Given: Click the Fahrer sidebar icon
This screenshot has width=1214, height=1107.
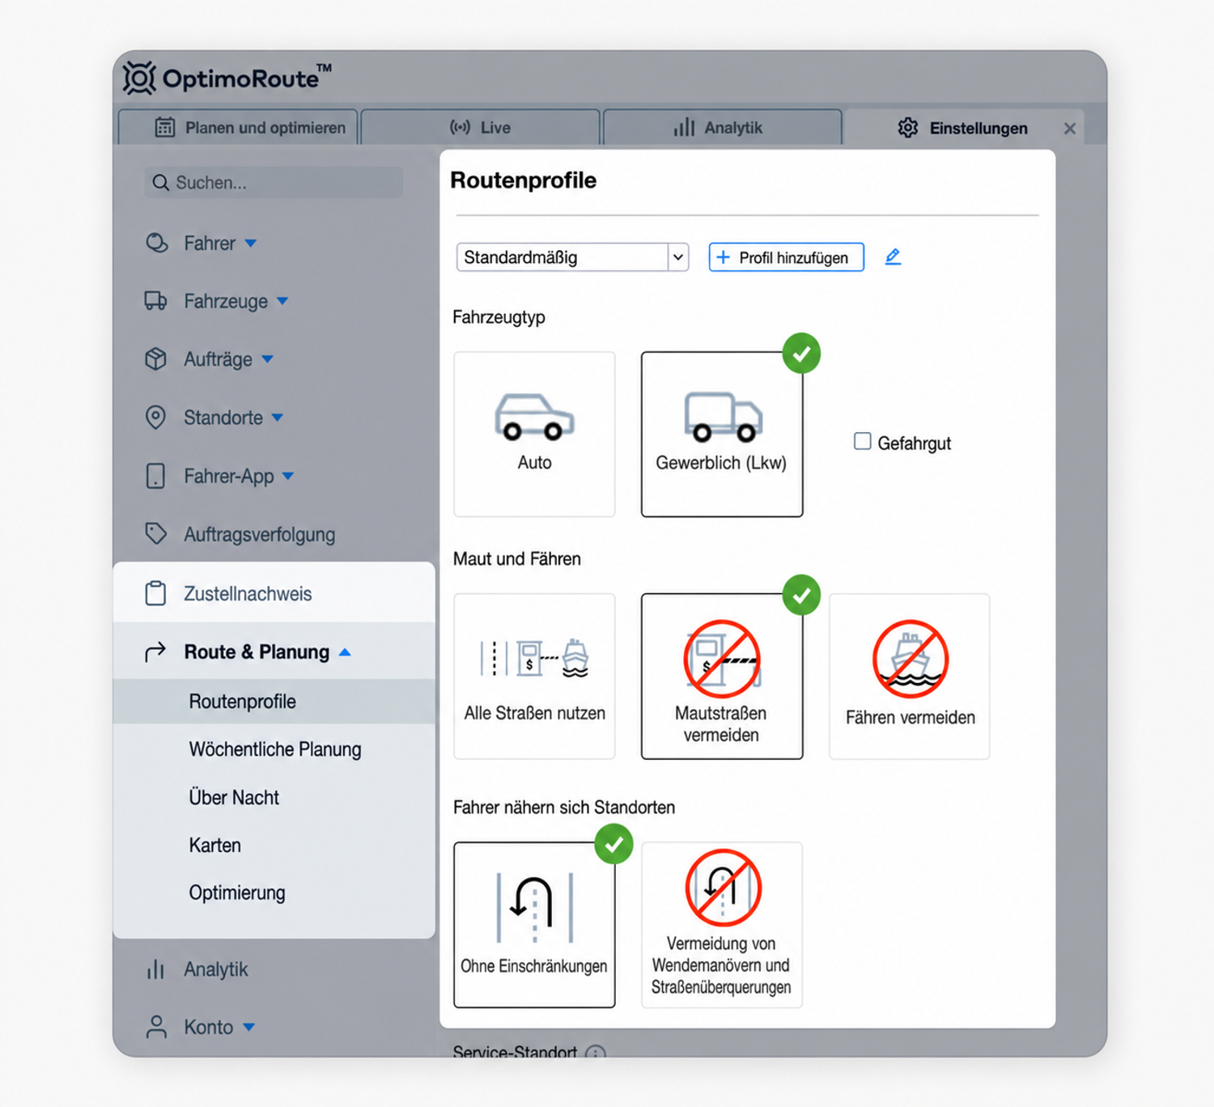Looking at the screenshot, I should pos(156,243).
